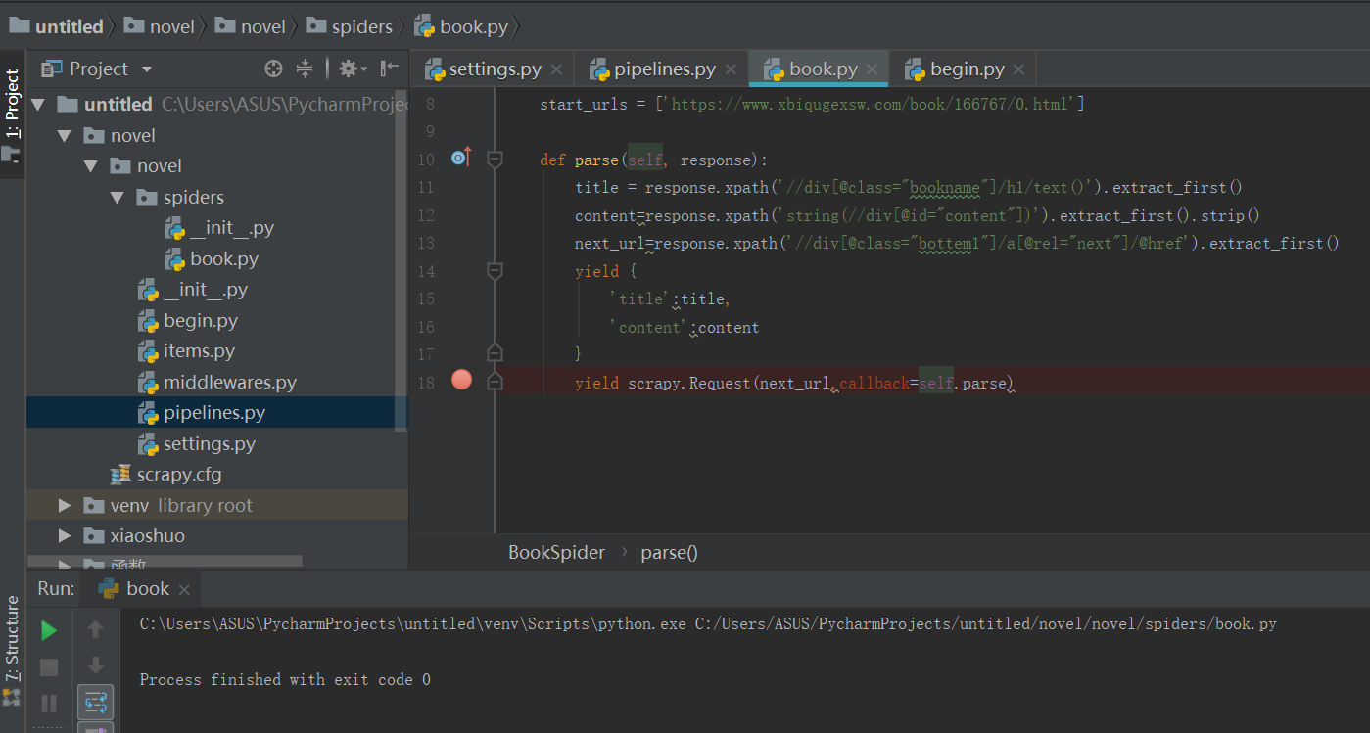Fold the yield dict at line 14
This screenshot has width=1370, height=733.
point(495,270)
